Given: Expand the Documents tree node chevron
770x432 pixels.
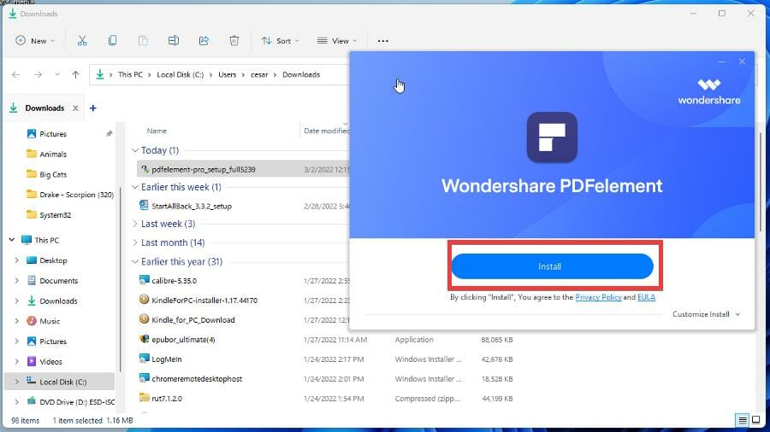Looking at the screenshot, I should 17,281.
